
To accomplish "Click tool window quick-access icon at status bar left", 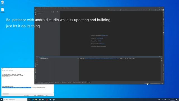I will pos(36,84).
